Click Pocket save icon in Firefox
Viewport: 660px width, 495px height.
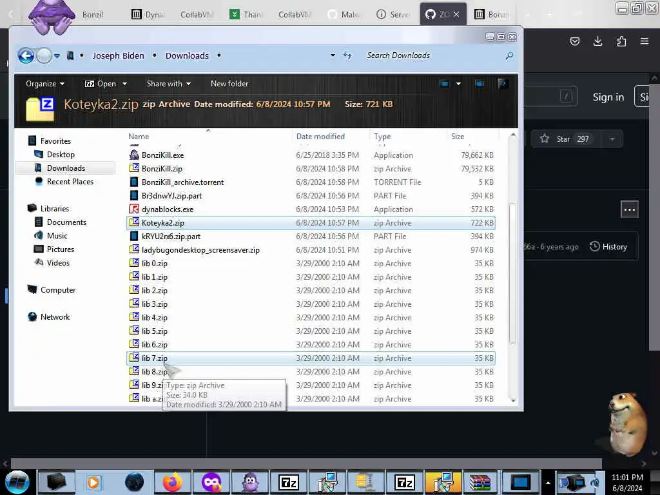[574, 41]
